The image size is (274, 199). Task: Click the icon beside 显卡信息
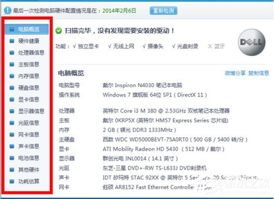point(12,99)
